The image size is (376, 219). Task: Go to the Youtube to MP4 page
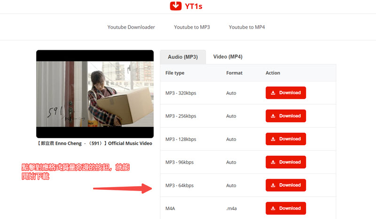pyautogui.click(x=247, y=27)
